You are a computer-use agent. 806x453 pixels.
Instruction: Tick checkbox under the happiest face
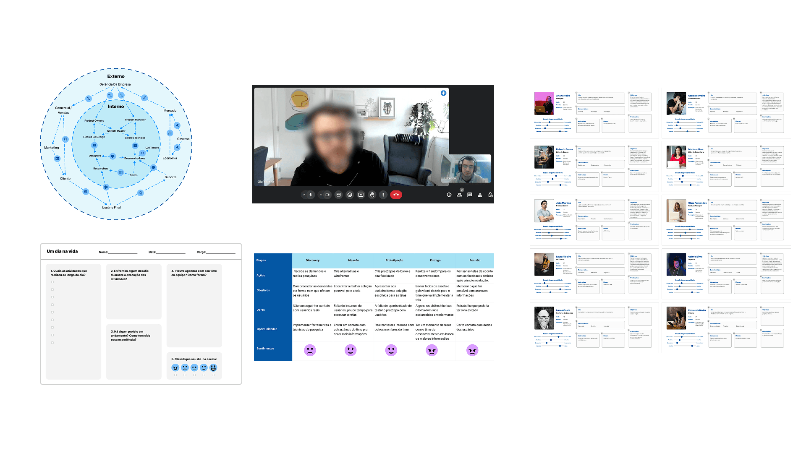213,375
